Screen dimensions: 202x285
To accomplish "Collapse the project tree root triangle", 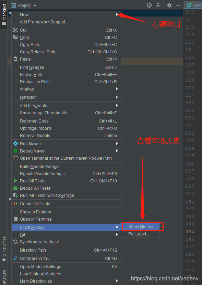I will tap(10, 13).
